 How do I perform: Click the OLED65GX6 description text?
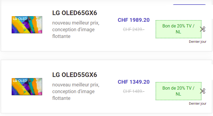coord(76,30)
